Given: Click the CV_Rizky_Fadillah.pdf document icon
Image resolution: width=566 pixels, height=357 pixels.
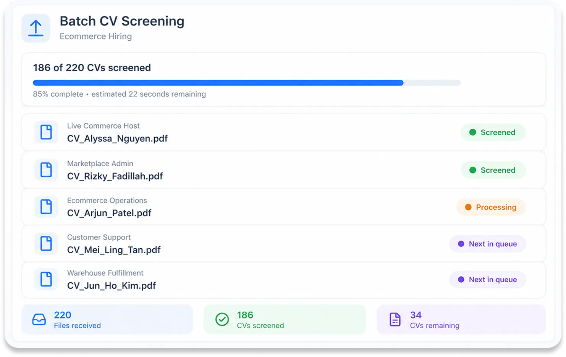Looking at the screenshot, I should click(x=46, y=170).
